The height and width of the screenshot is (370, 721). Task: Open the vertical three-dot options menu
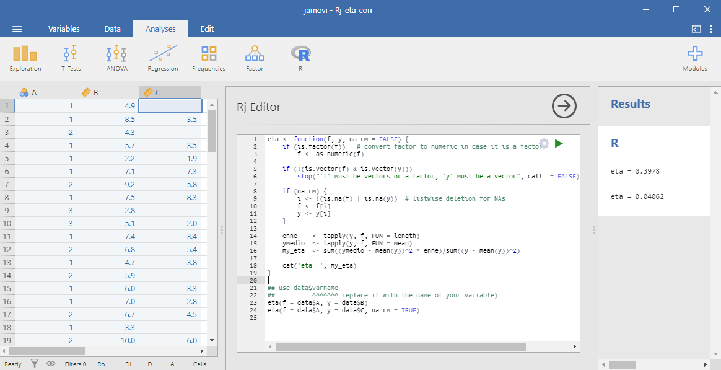(x=711, y=29)
